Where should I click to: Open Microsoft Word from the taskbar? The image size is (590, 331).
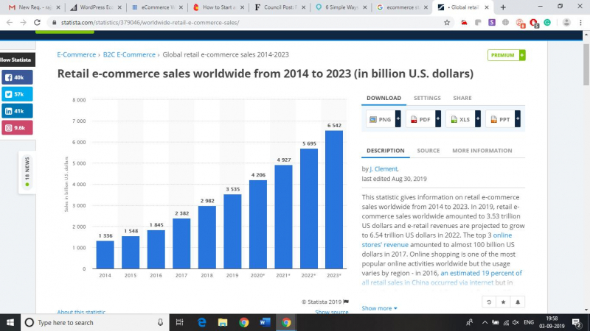click(x=265, y=322)
